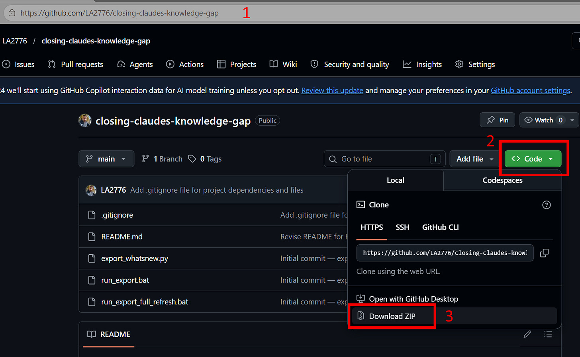Click the 'Go to file' search field
Viewport: 580px width, 357px height.
384,159
